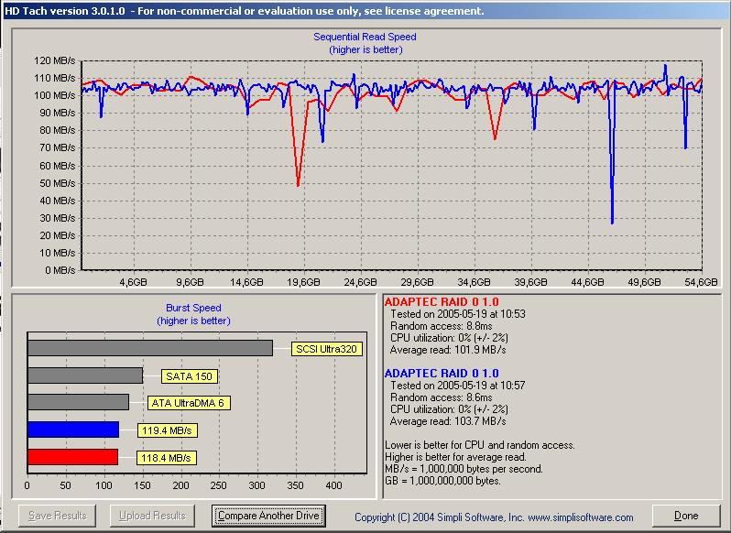The image size is (731, 533).
Task: Click the gray SATA 150 bar
Action: click(85, 375)
